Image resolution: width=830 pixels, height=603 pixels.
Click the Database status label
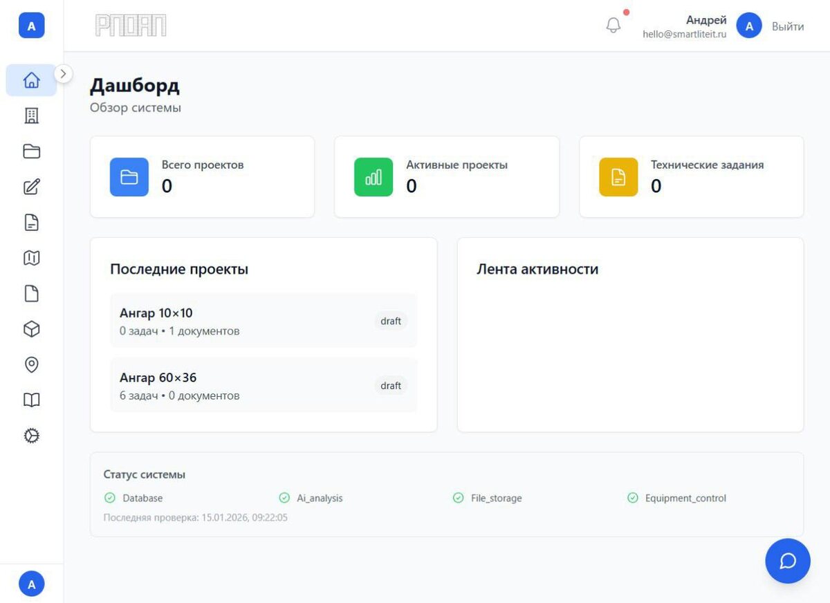142,498
